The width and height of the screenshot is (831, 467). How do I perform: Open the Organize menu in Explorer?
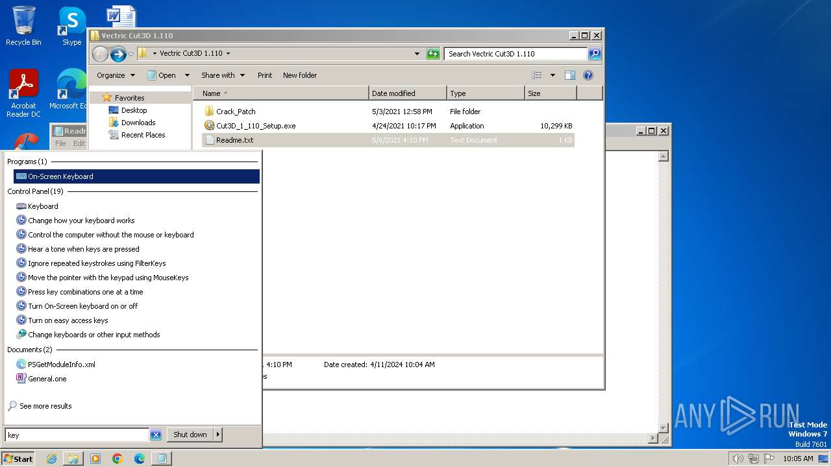coord(116,75)
